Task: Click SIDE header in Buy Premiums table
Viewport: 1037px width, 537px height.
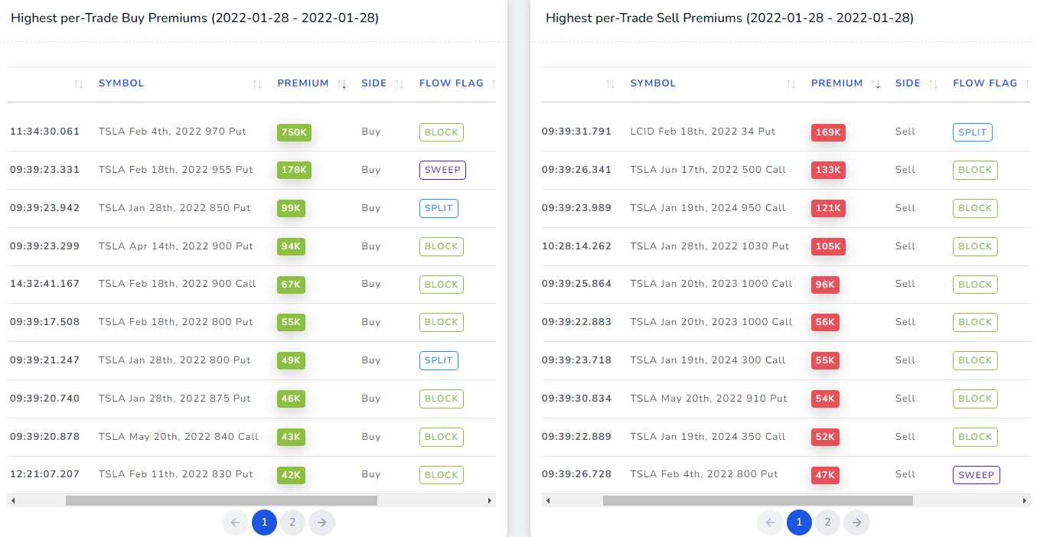Action: point(374,83)
